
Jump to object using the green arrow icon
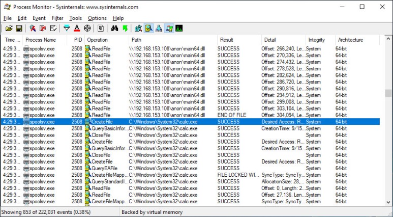(125, 29)
